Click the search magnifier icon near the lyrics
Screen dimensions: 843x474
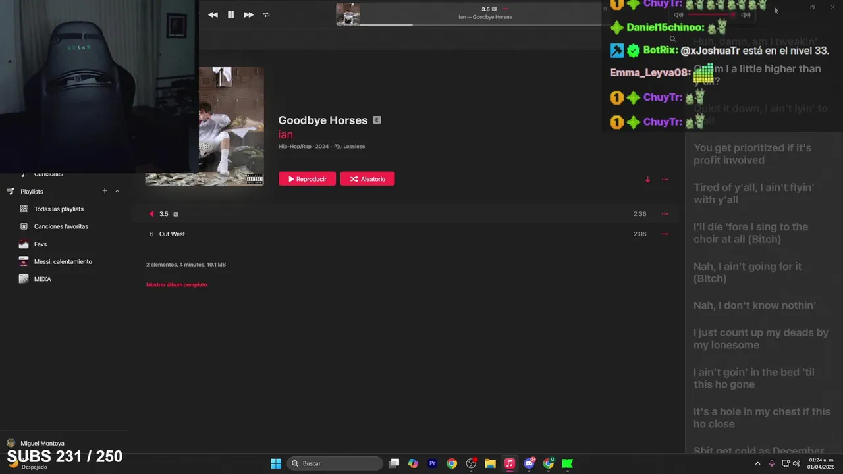click(x=672, y=39)
